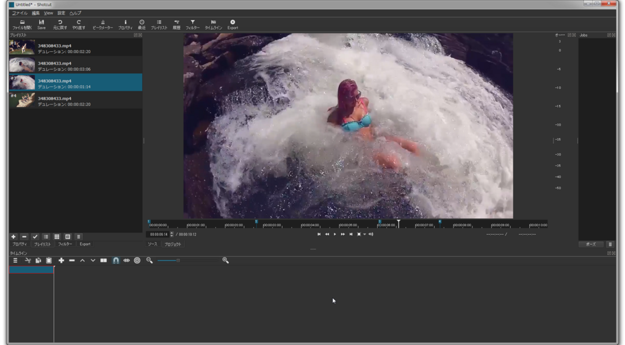Screen dimensions: 625x345
Task: Click the ポーズ button in the Jobs panel
Action: point(590,244)
